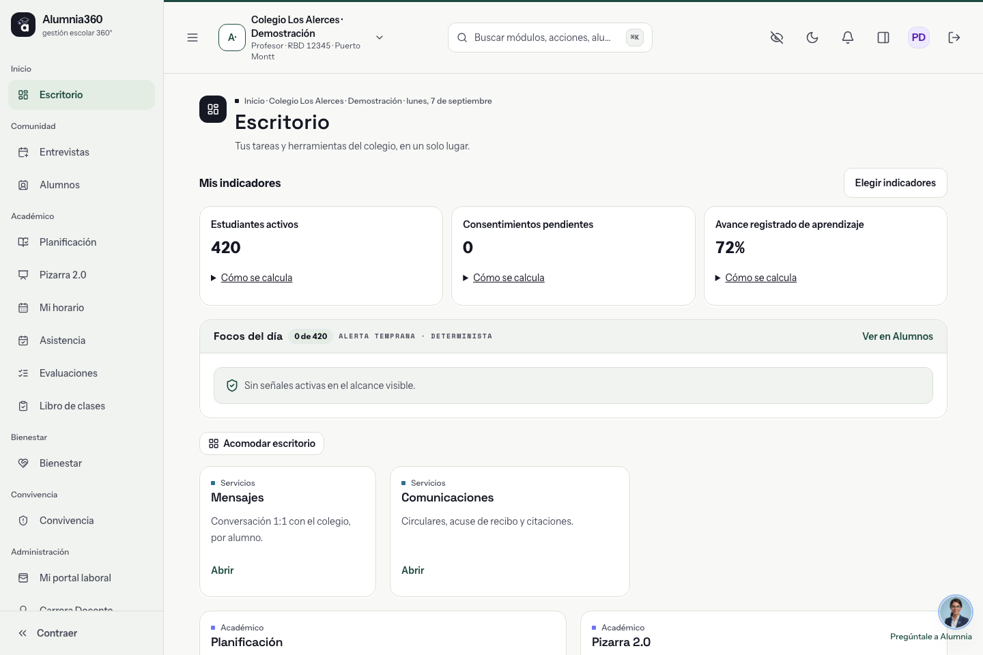983x655 pixels.
Task: Click the Alumnia360 logo icon
Action: [23, 25]
